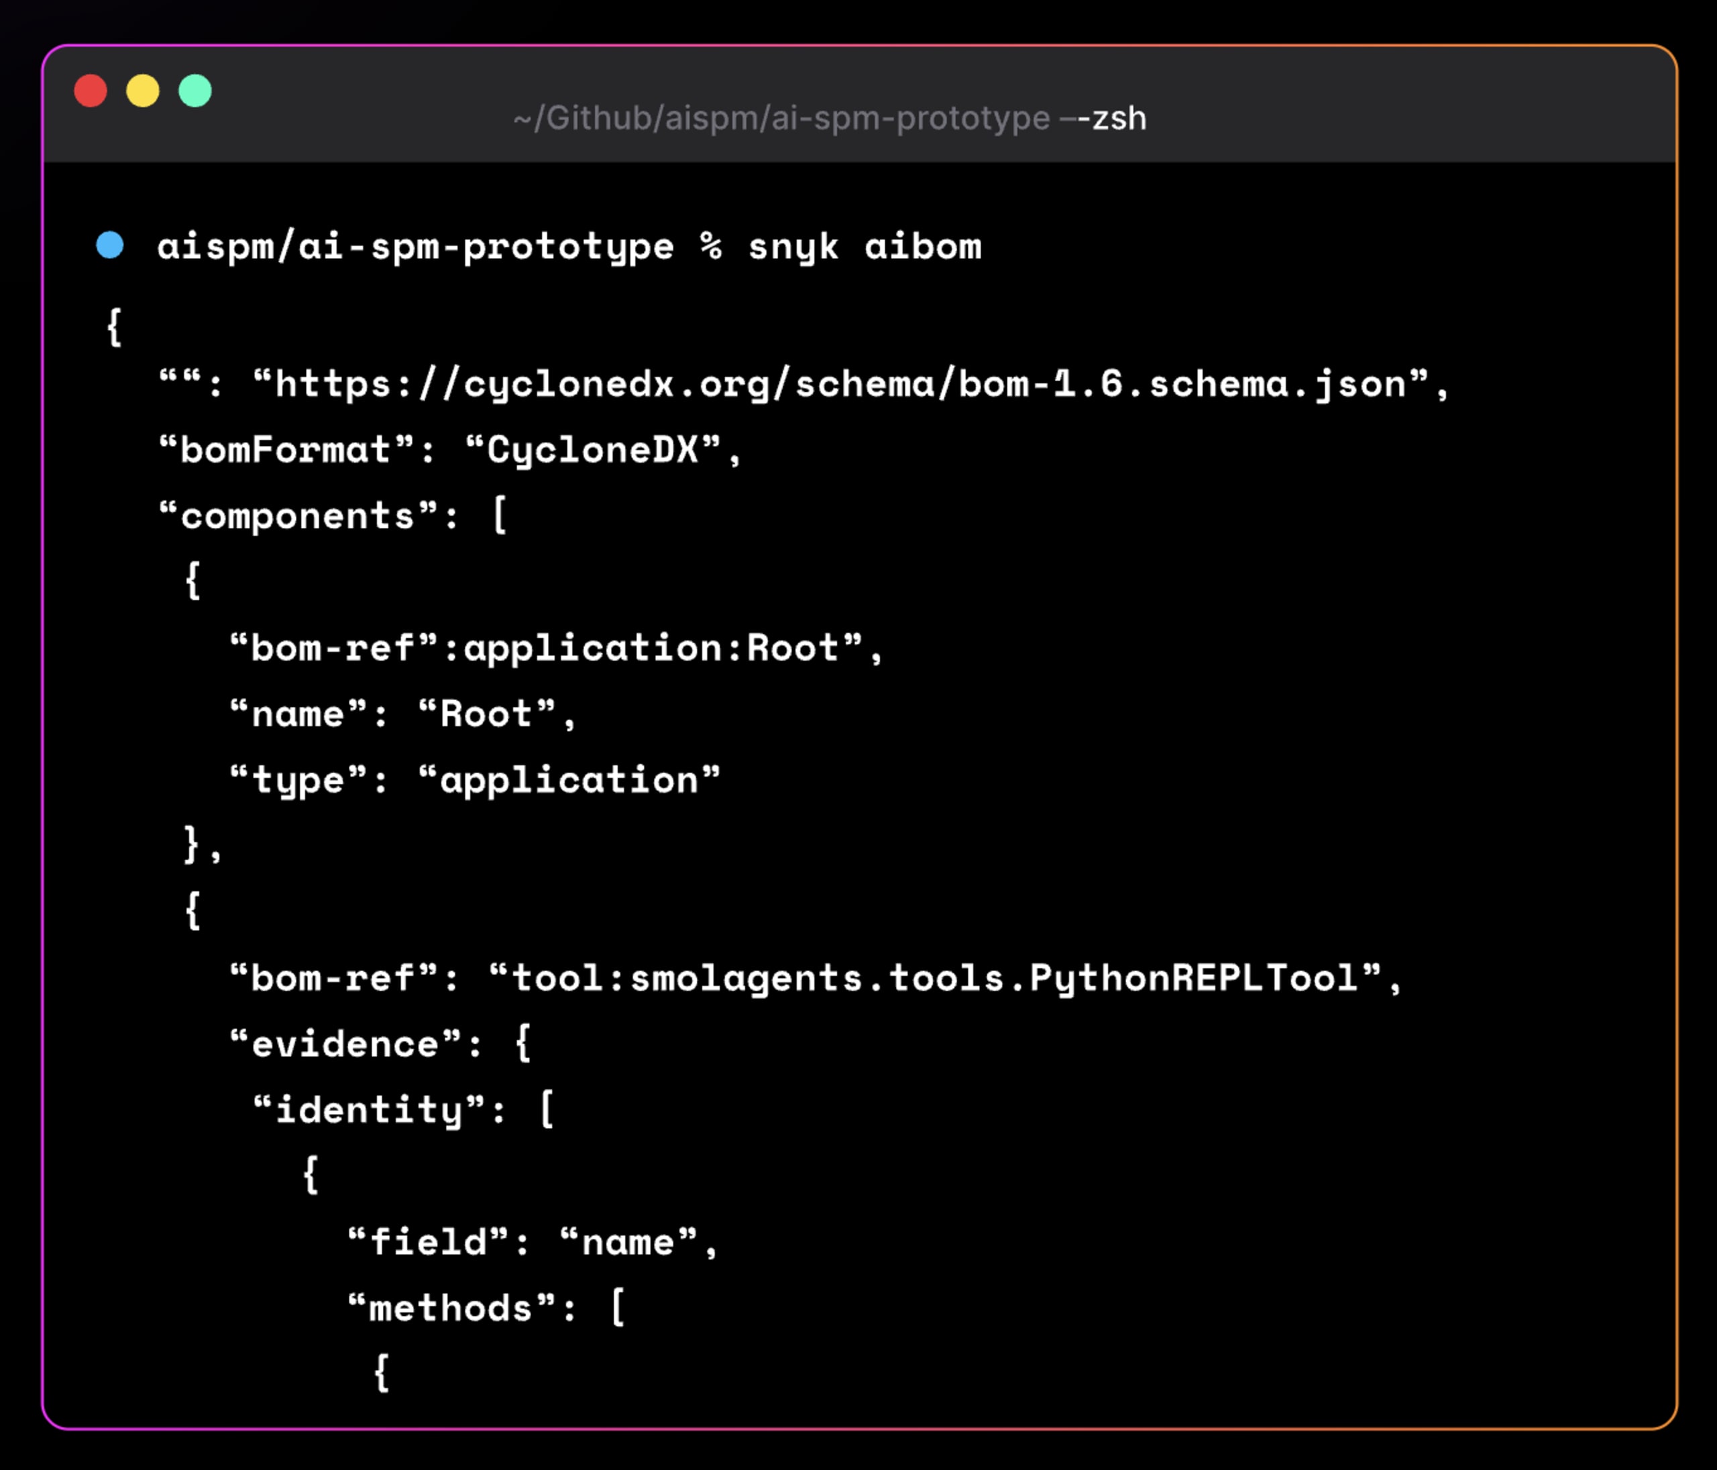Click the snyk aibom command text

pos(865,246)
